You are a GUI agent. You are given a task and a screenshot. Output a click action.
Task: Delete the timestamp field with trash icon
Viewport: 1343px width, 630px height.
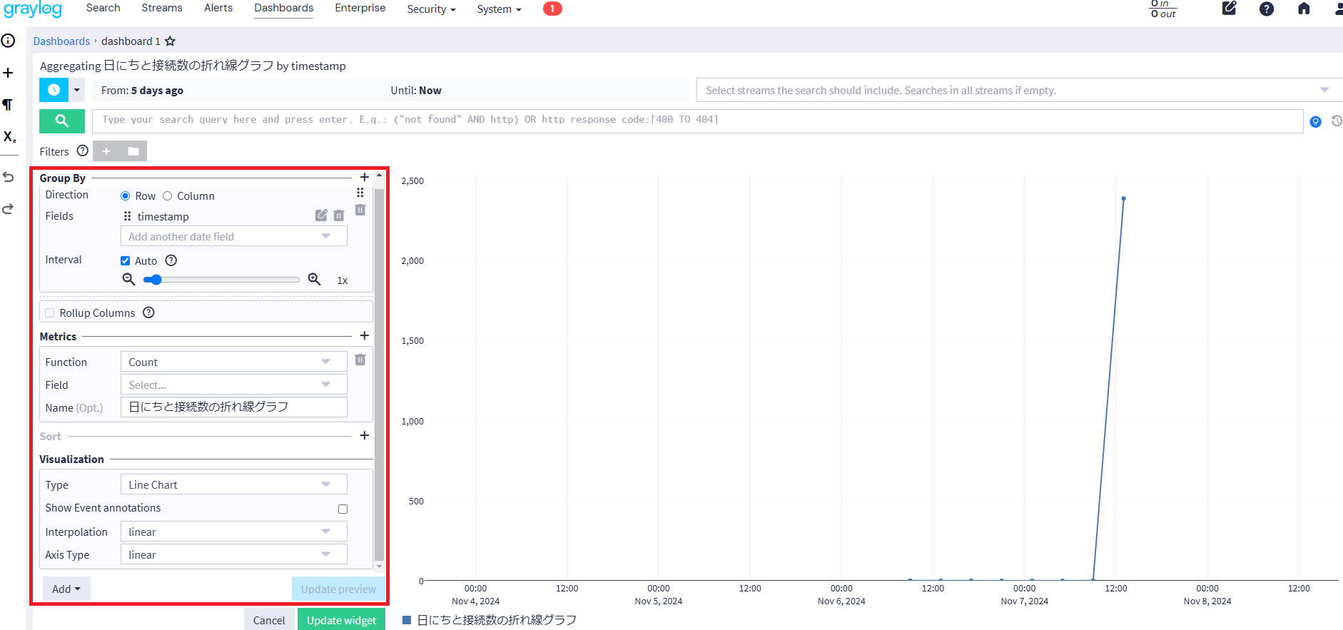(339, 215)
